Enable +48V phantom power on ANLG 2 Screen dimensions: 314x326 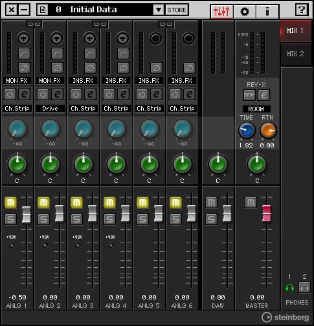[45, 245]
